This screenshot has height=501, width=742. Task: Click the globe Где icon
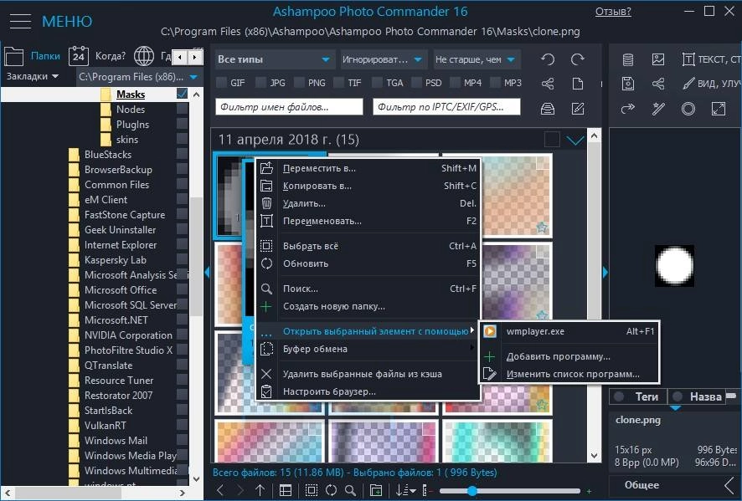144,56
